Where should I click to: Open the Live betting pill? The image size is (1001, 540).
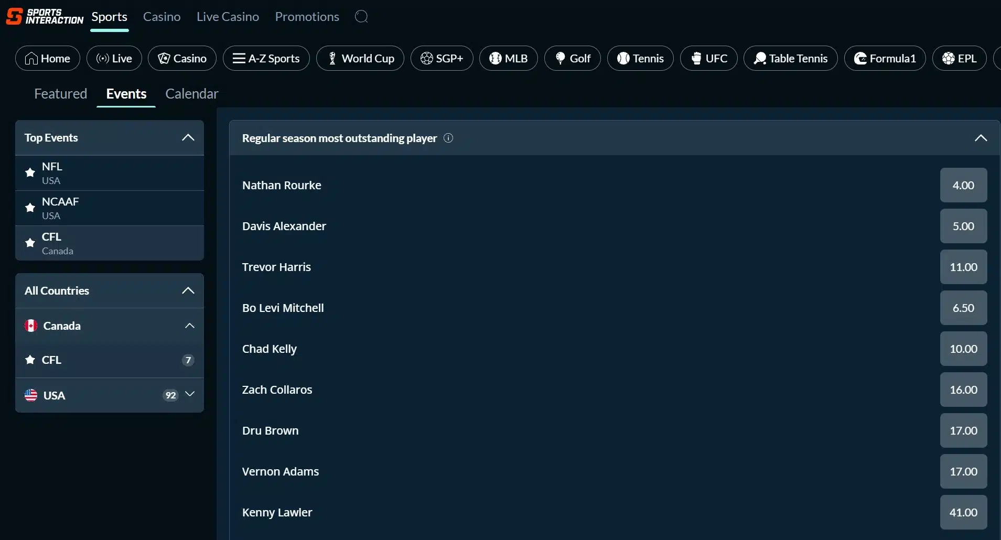pyautogui.click(x=114, y=58)
